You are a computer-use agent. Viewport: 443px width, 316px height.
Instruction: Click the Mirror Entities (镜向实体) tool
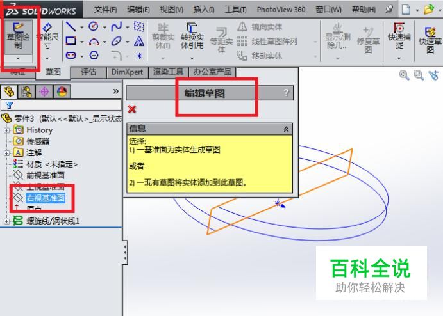(260, 27)
